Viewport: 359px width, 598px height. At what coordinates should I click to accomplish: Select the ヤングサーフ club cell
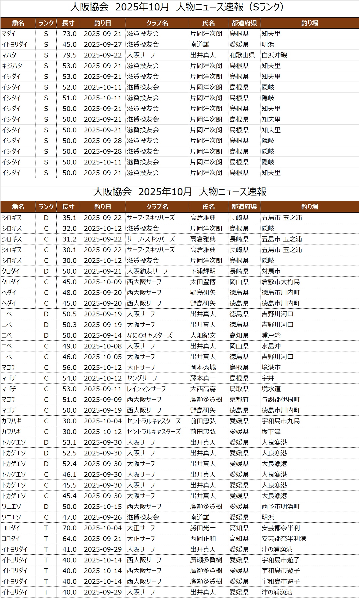(142, 378)
